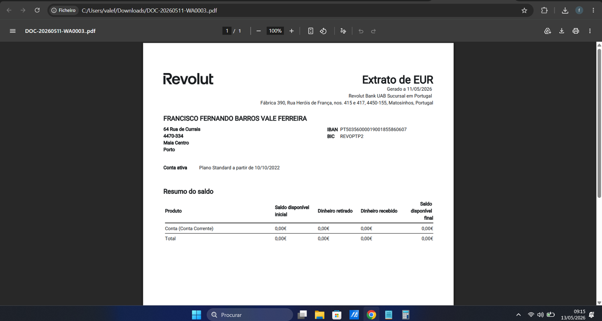The height and width of the screenshot is (321, 602).
Task: Save the PDF to Google Drive
Action: [547, 31]
